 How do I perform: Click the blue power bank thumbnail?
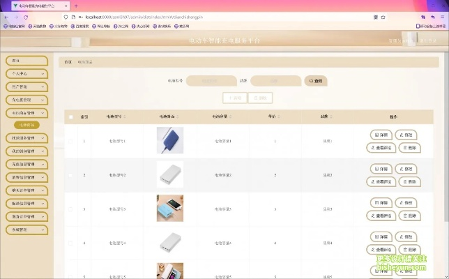pos(170,141)
